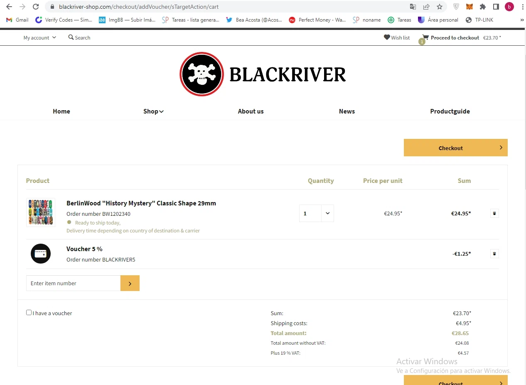
Task: Open the BerlinWood History Mystery product link
Action: click(x=141, y=203)
